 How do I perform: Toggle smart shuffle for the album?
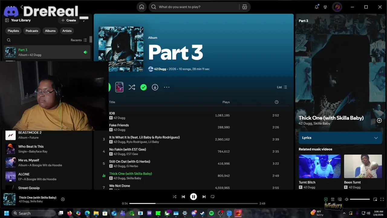pos(132,87)
